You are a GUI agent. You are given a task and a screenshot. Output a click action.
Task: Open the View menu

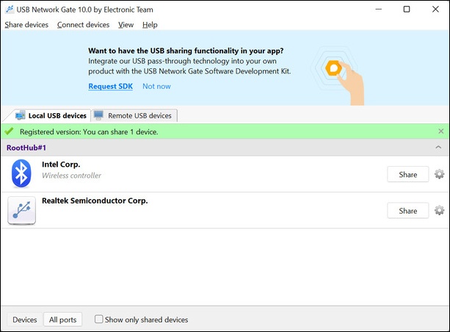126,25
